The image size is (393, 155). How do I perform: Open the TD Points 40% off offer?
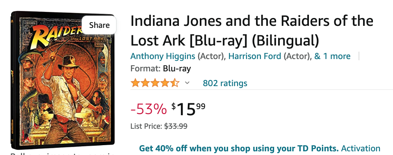(x=239, y=148)
